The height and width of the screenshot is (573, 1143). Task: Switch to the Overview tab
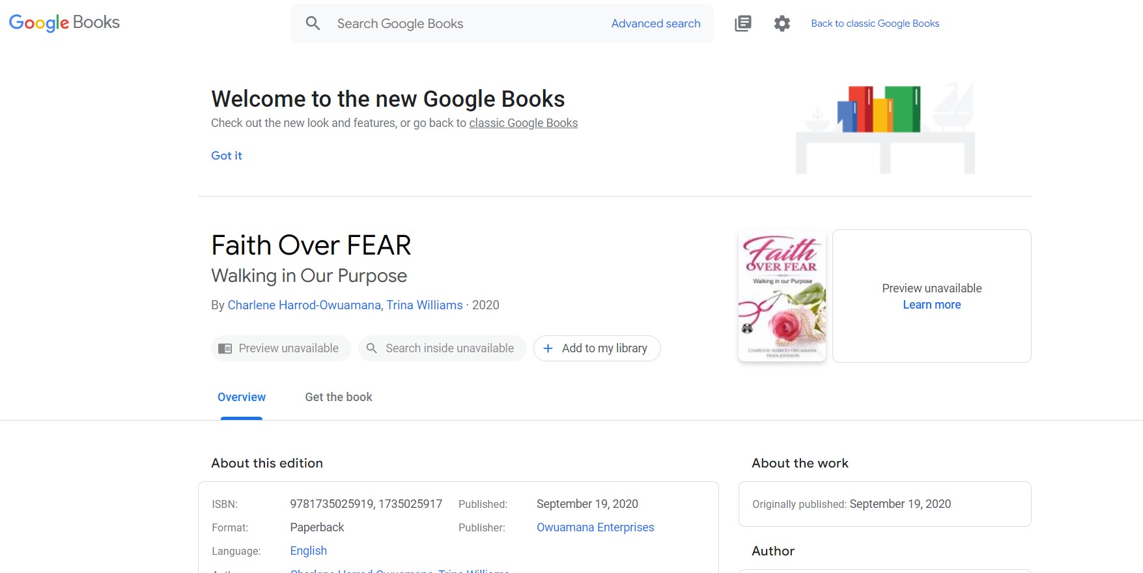pos(241,397)
